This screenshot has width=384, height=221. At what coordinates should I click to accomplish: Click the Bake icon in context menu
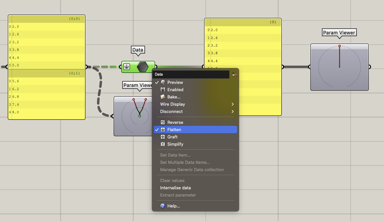(162, 97)
